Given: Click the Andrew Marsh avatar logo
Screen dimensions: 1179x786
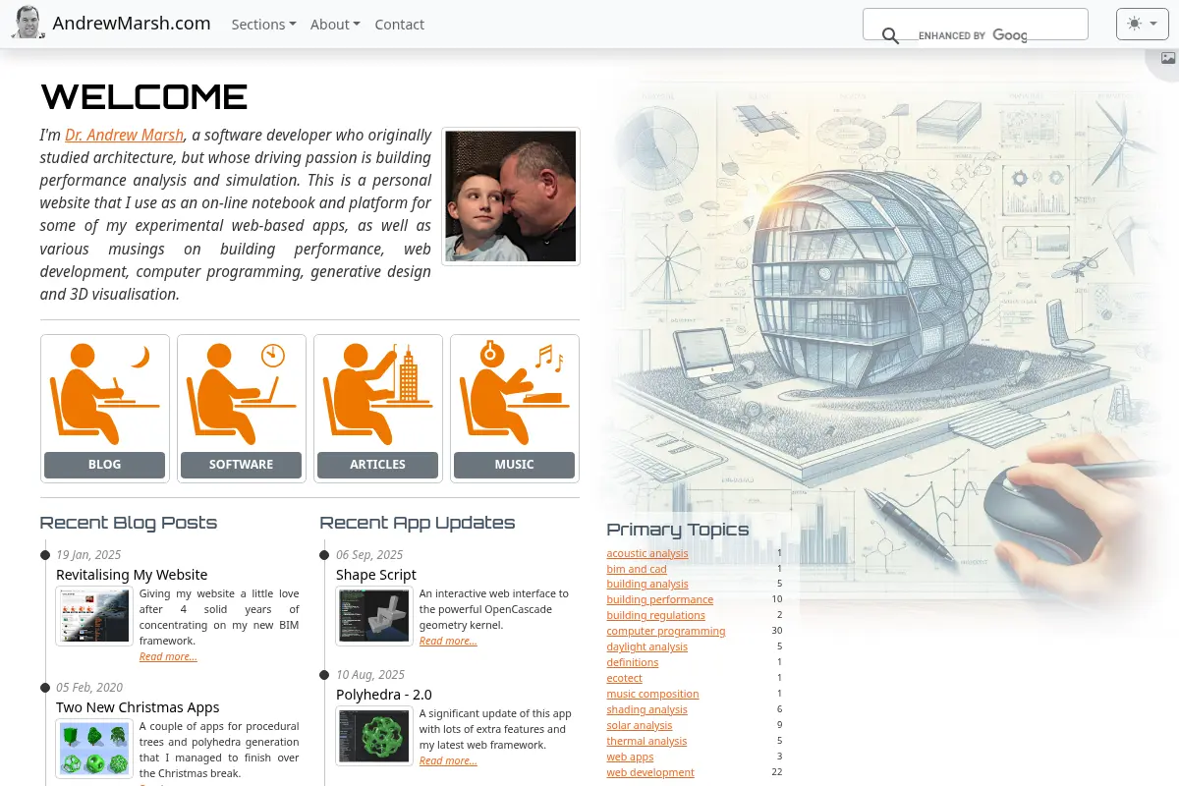Looking at the screenshot, I should [x=28, y=23].
